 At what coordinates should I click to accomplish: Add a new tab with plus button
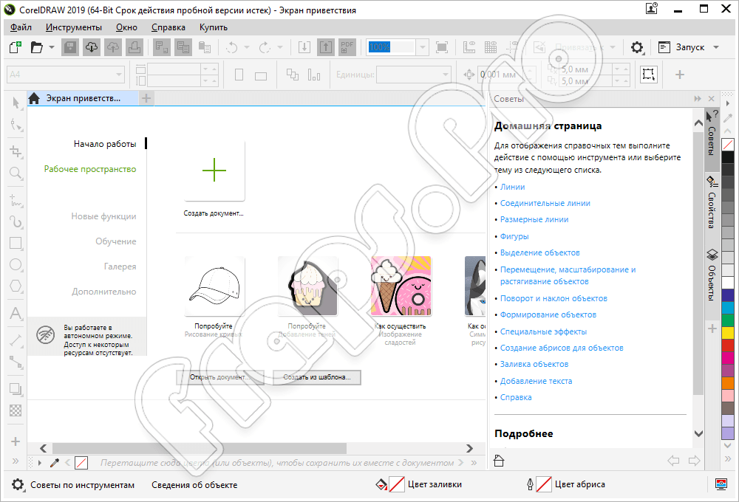146,98
